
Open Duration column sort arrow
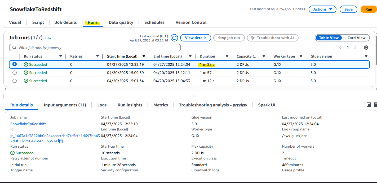[x=227, y=56]
